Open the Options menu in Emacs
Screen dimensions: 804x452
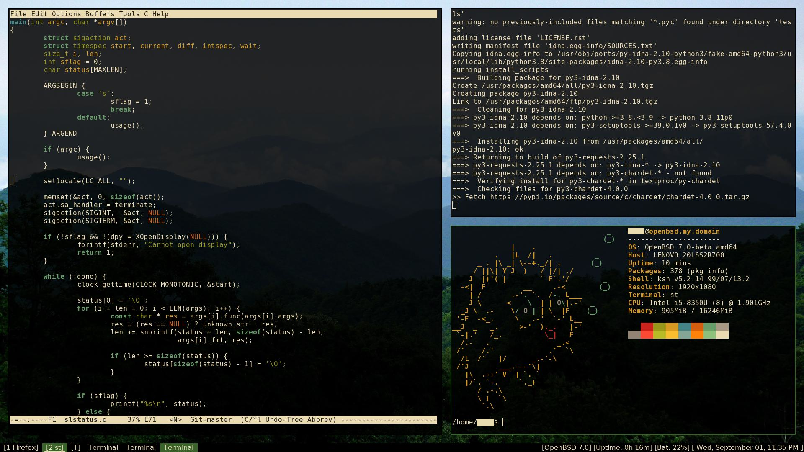pos(67,14)
